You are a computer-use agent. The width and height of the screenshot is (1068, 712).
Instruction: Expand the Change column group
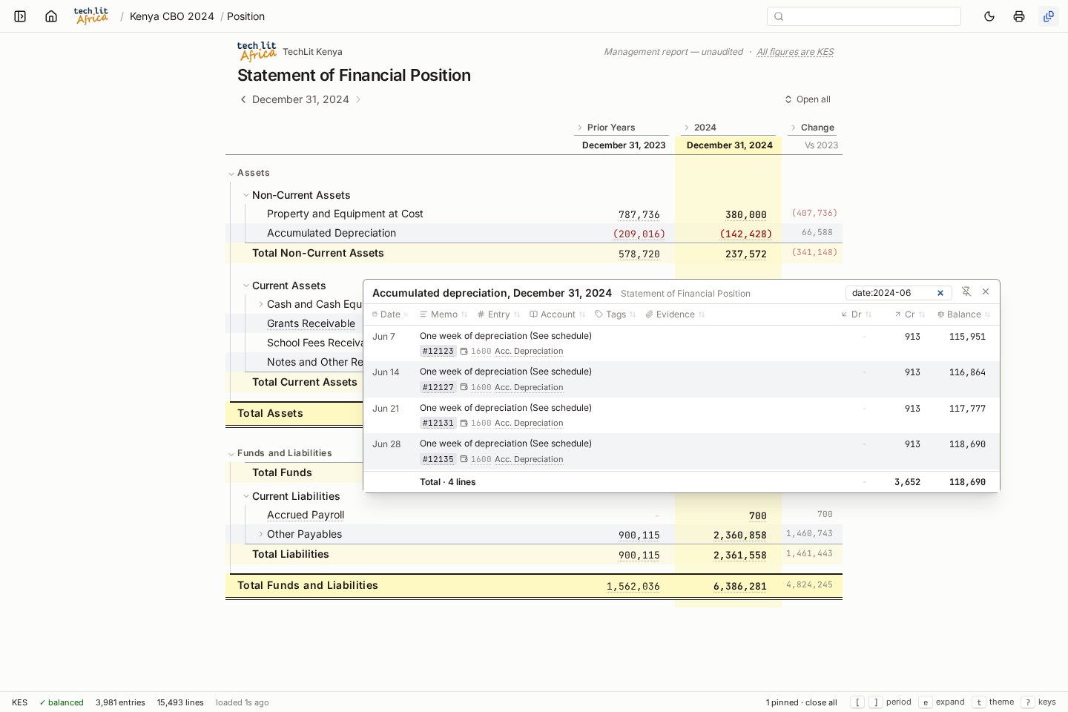pyautogui.click(x=794, y=128)
